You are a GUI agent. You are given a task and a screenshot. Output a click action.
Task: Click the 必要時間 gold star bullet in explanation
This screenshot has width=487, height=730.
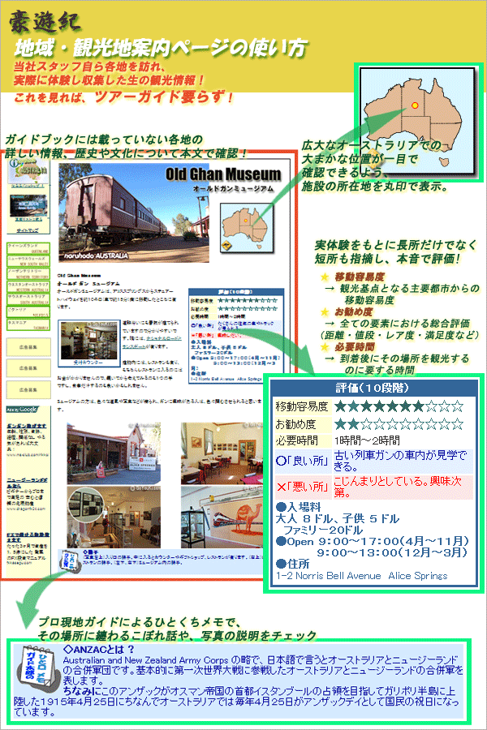point(325,347)
